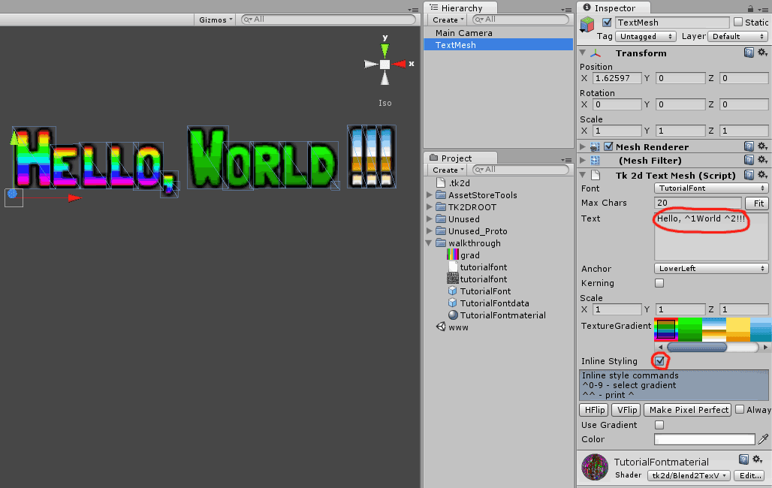The height and width of the screenshot is (488, 772).
Task: Open the Gizmos dropdown
Action: point(216,20)
